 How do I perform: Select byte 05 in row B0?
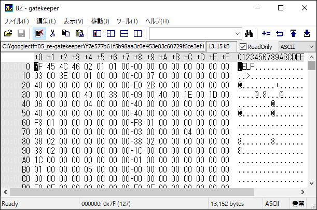(x=88, y=169)
